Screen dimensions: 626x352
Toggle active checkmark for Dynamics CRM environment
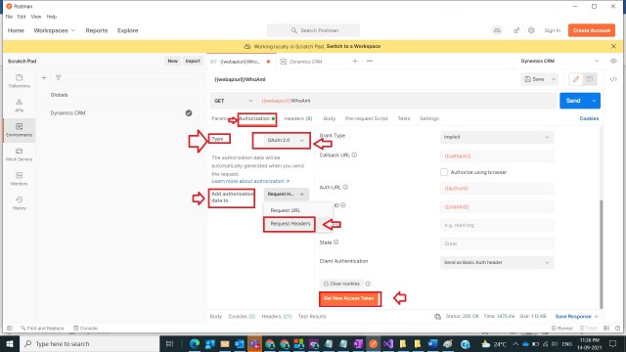click(x=189, y=113)
